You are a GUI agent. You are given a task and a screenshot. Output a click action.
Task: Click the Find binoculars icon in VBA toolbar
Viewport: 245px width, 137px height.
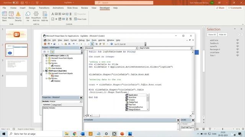click(69, 44)
